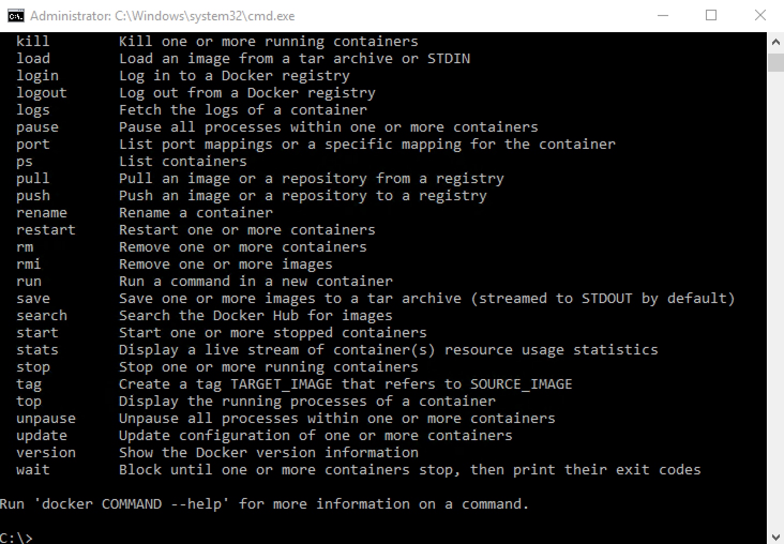Click 'Load an image from a tar archive' description

point(295,58)
